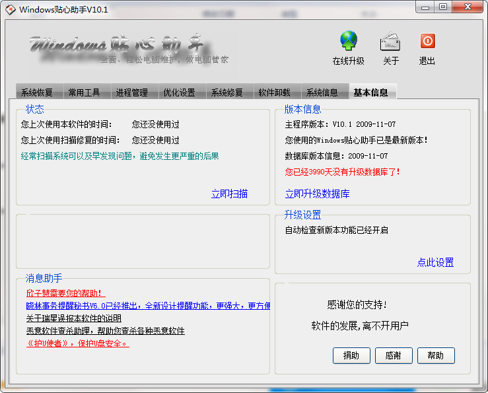Click the 感谢 button
This screenshot has height=393, width=488.
394,355
